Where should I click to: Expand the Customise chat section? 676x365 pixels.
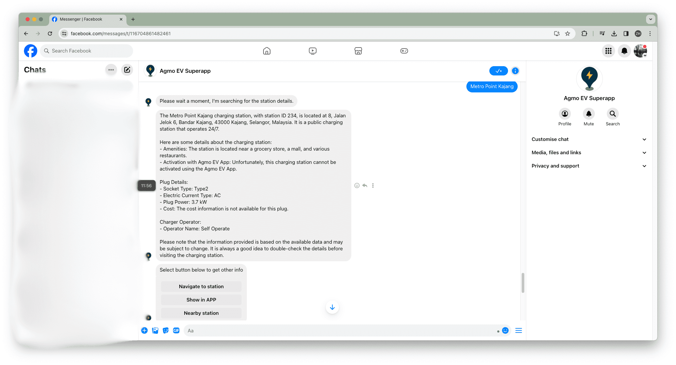tap(589, 139)
